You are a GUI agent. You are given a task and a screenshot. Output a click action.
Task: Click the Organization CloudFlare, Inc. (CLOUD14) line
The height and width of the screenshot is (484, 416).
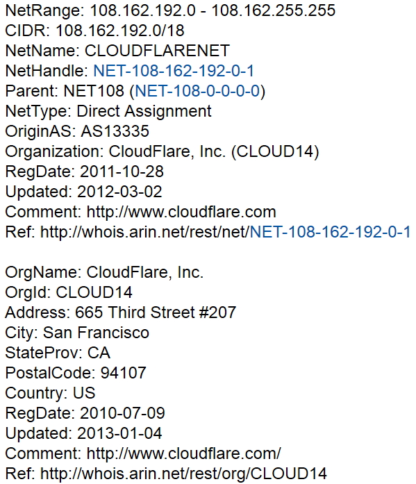162,151
